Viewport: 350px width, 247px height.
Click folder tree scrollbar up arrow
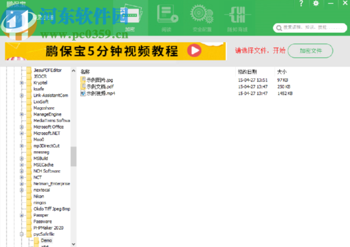pos(74,70)
